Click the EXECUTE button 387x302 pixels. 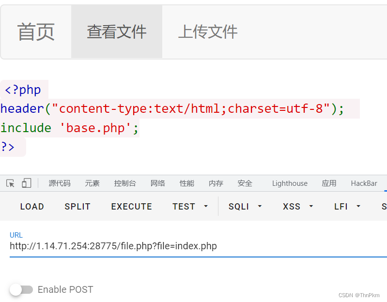[x=131, y=207]
